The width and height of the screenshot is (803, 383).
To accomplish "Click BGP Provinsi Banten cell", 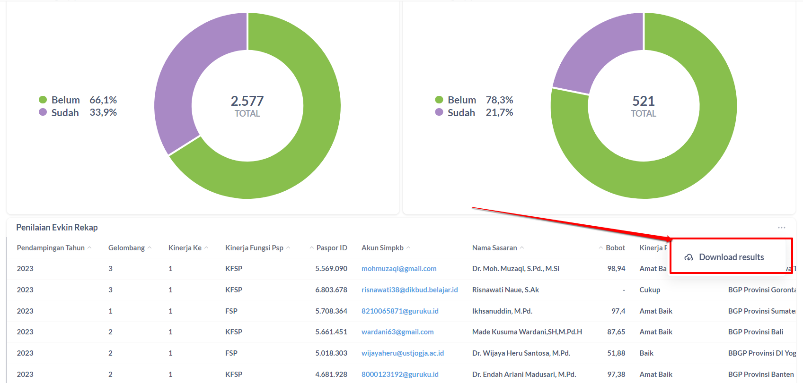I will tap(761, 374).
